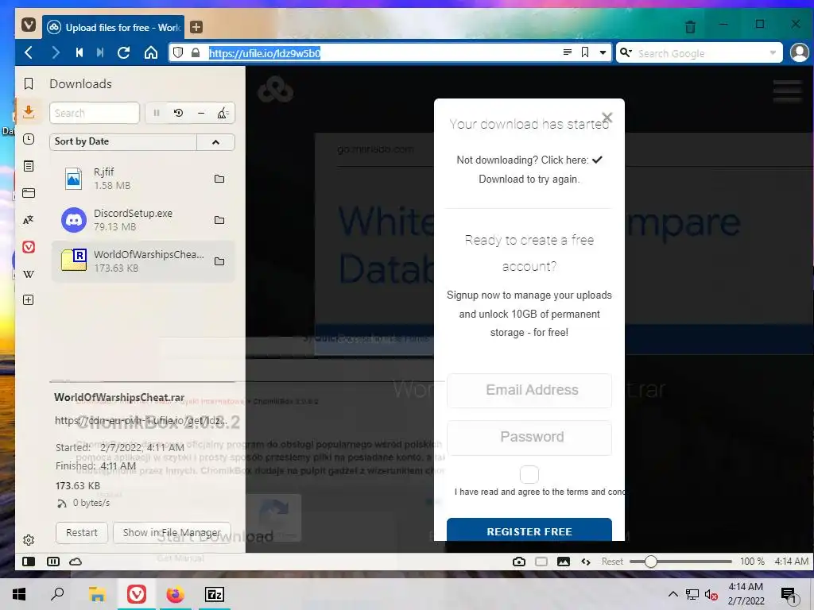Toggle the side panel visibility

coord(29,562)
